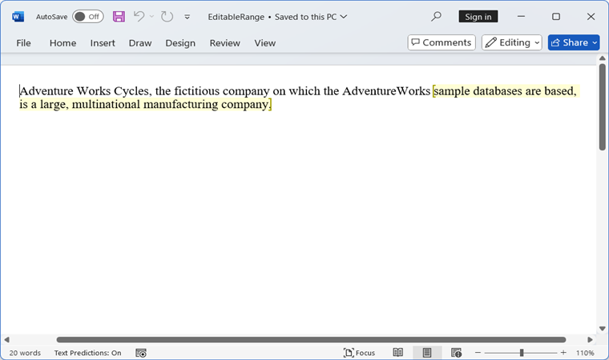Click the 20 words count
The image size is (609, 360).
(25, 353)
